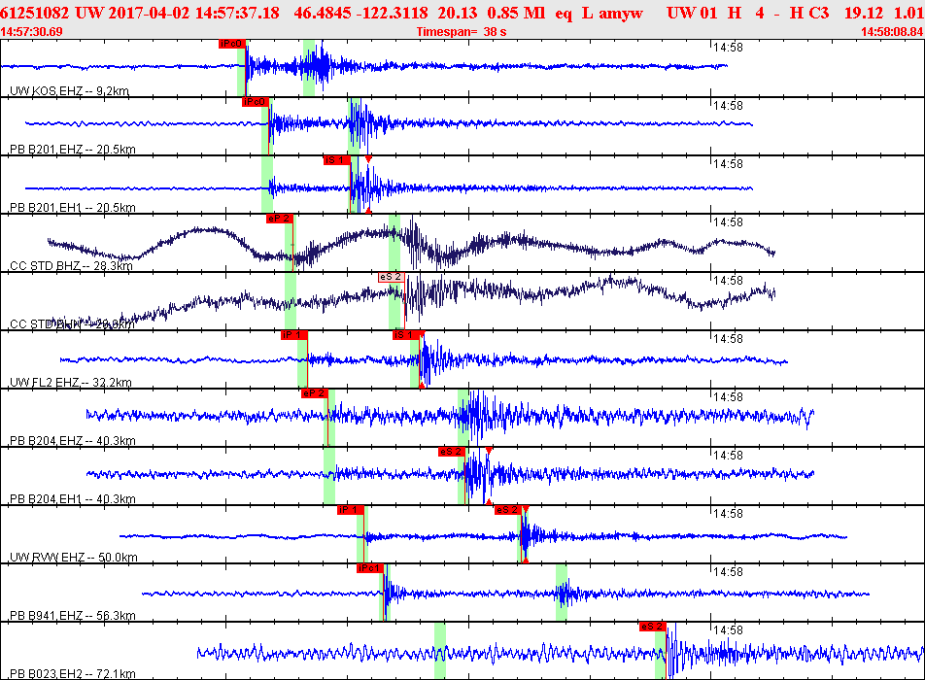Click the depth value 20.13
This screenshot has width=925, height=680.
pos(458,13)
